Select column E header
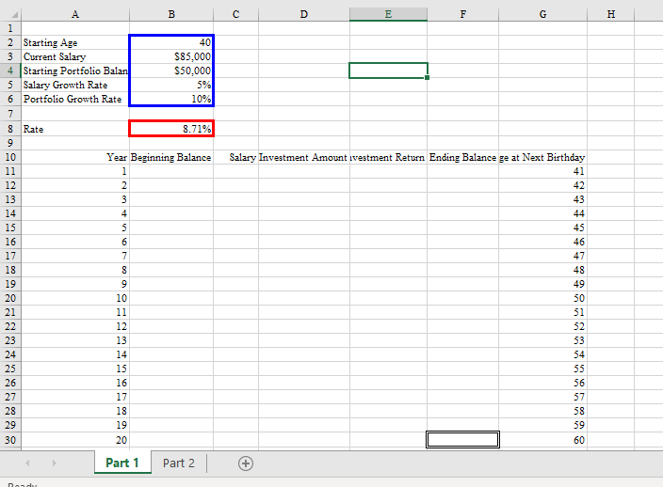This screenshot has width=663, height=487. click(388, 14)
